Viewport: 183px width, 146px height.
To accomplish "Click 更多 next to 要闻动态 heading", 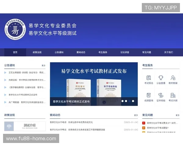I will (x=136, y=115).
